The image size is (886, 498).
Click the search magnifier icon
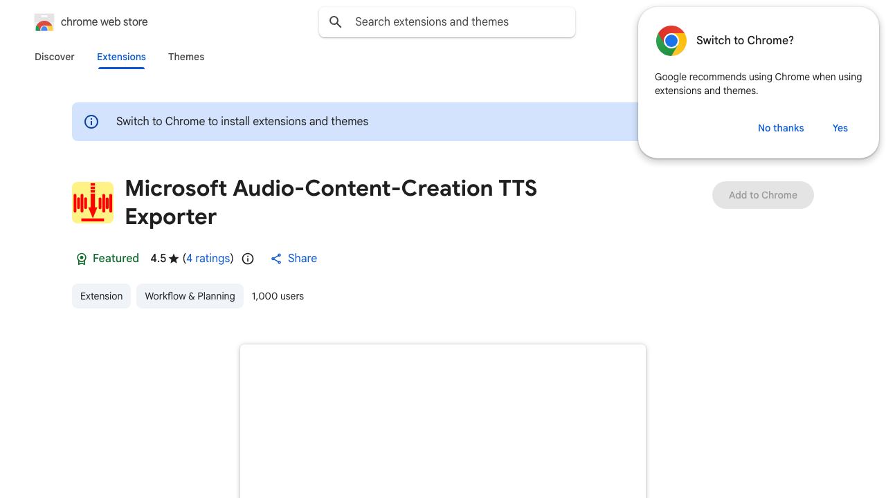point(336,22)
